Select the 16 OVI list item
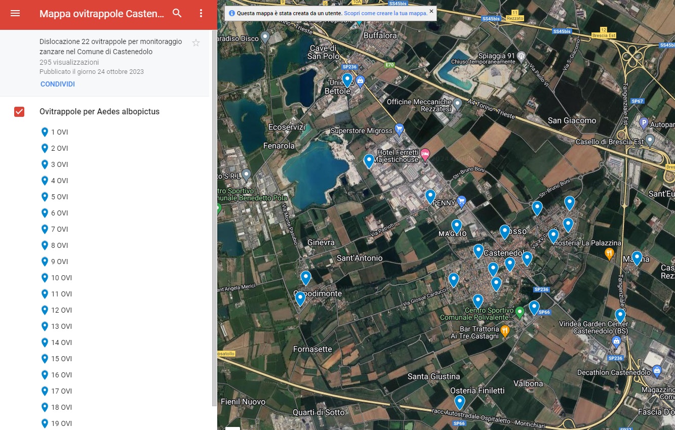 point(56,375)
